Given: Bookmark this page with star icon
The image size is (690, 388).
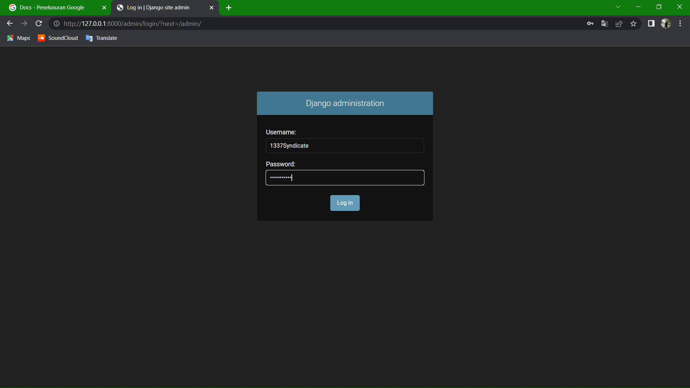Looking at the screenshot, I should coord(633,24).
